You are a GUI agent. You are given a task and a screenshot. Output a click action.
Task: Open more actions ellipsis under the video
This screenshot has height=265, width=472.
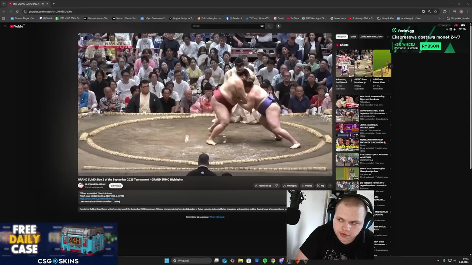click(x=330, y=185)
